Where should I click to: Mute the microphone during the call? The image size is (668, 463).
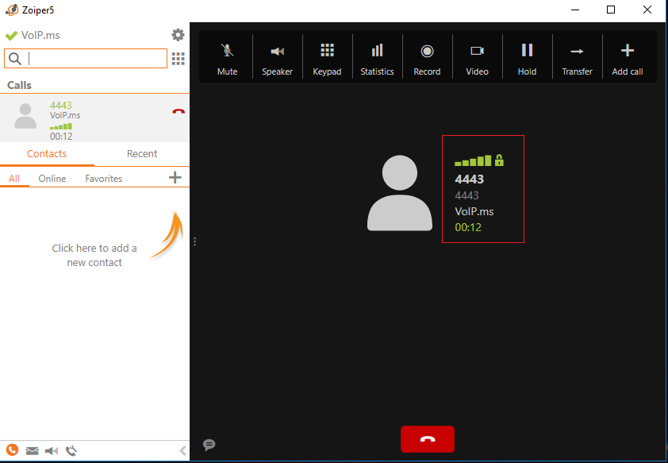pyautogui.click(x=227, y=56)
